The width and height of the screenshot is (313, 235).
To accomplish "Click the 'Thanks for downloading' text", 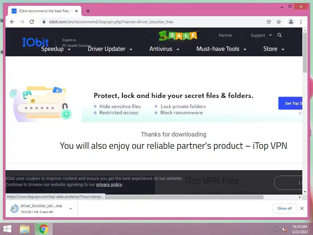I will [174, 134].
